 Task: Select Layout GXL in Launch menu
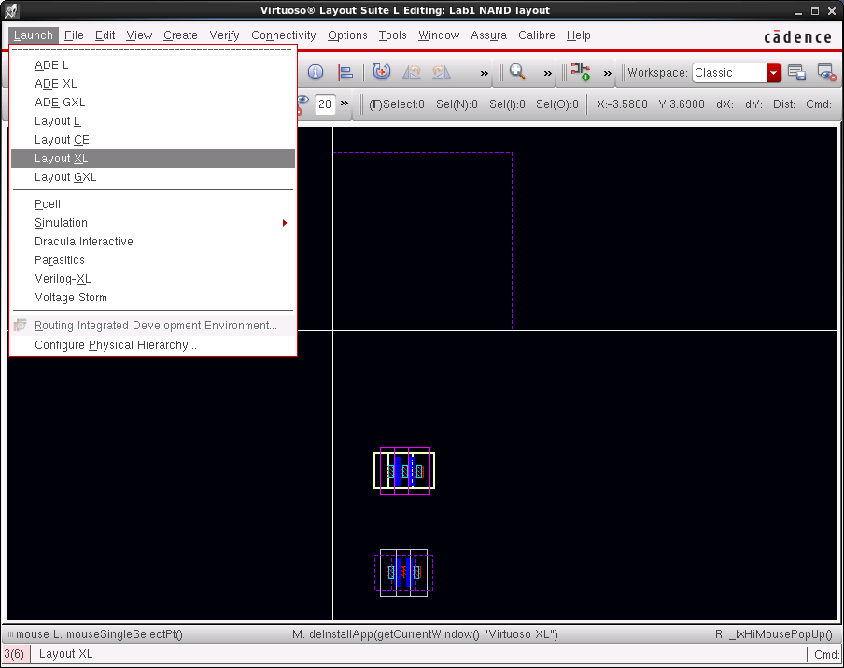click(x=153, y=177)
